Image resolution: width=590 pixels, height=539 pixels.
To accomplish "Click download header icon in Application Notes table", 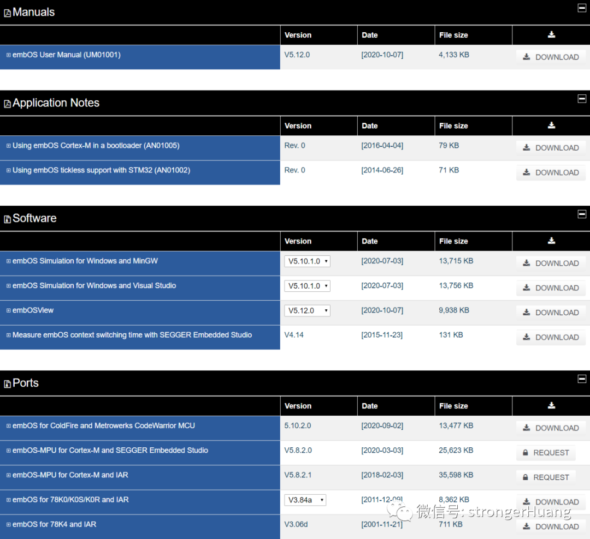I will (x=551, y=125).
